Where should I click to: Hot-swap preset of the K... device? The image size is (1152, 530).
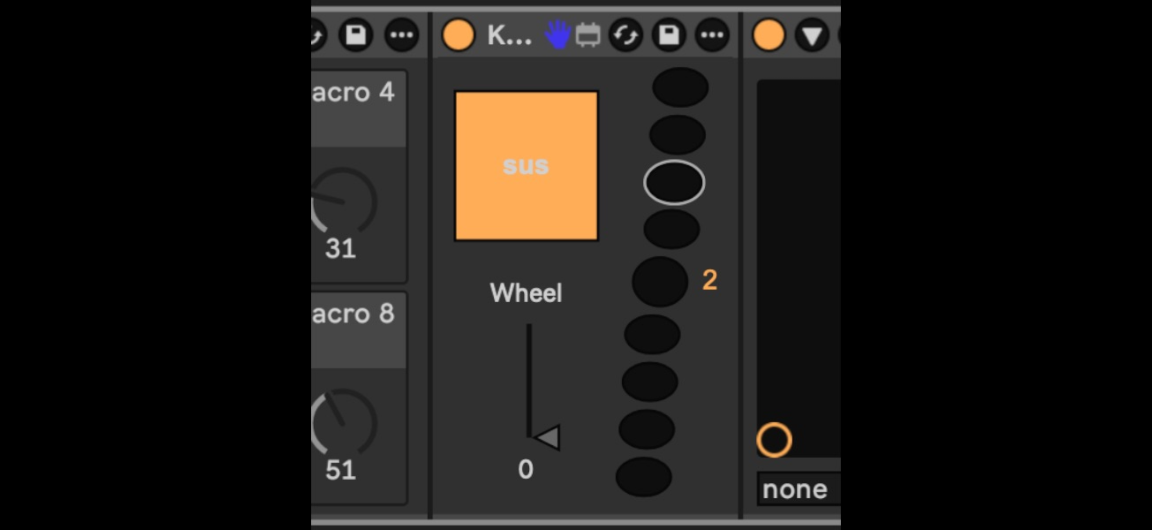click(x=626, y=35)
